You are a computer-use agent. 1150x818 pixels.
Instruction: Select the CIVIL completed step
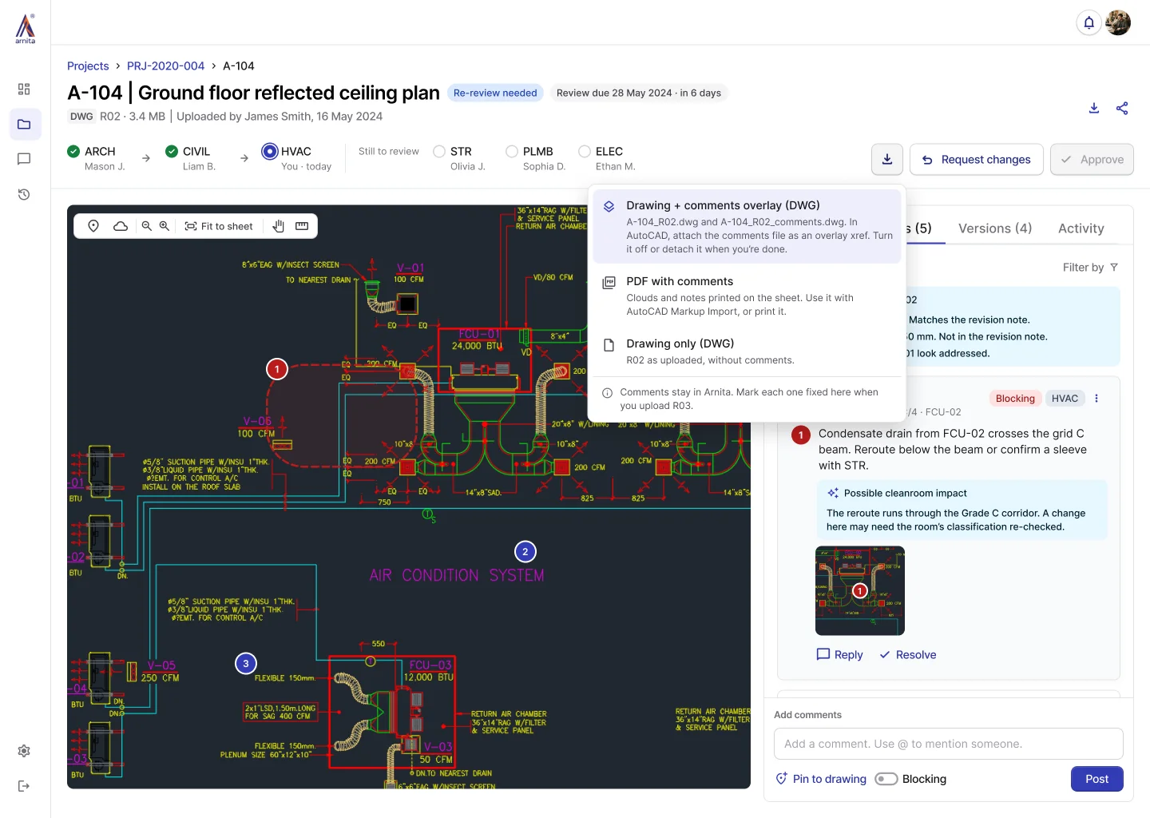(x=191, y=158)
